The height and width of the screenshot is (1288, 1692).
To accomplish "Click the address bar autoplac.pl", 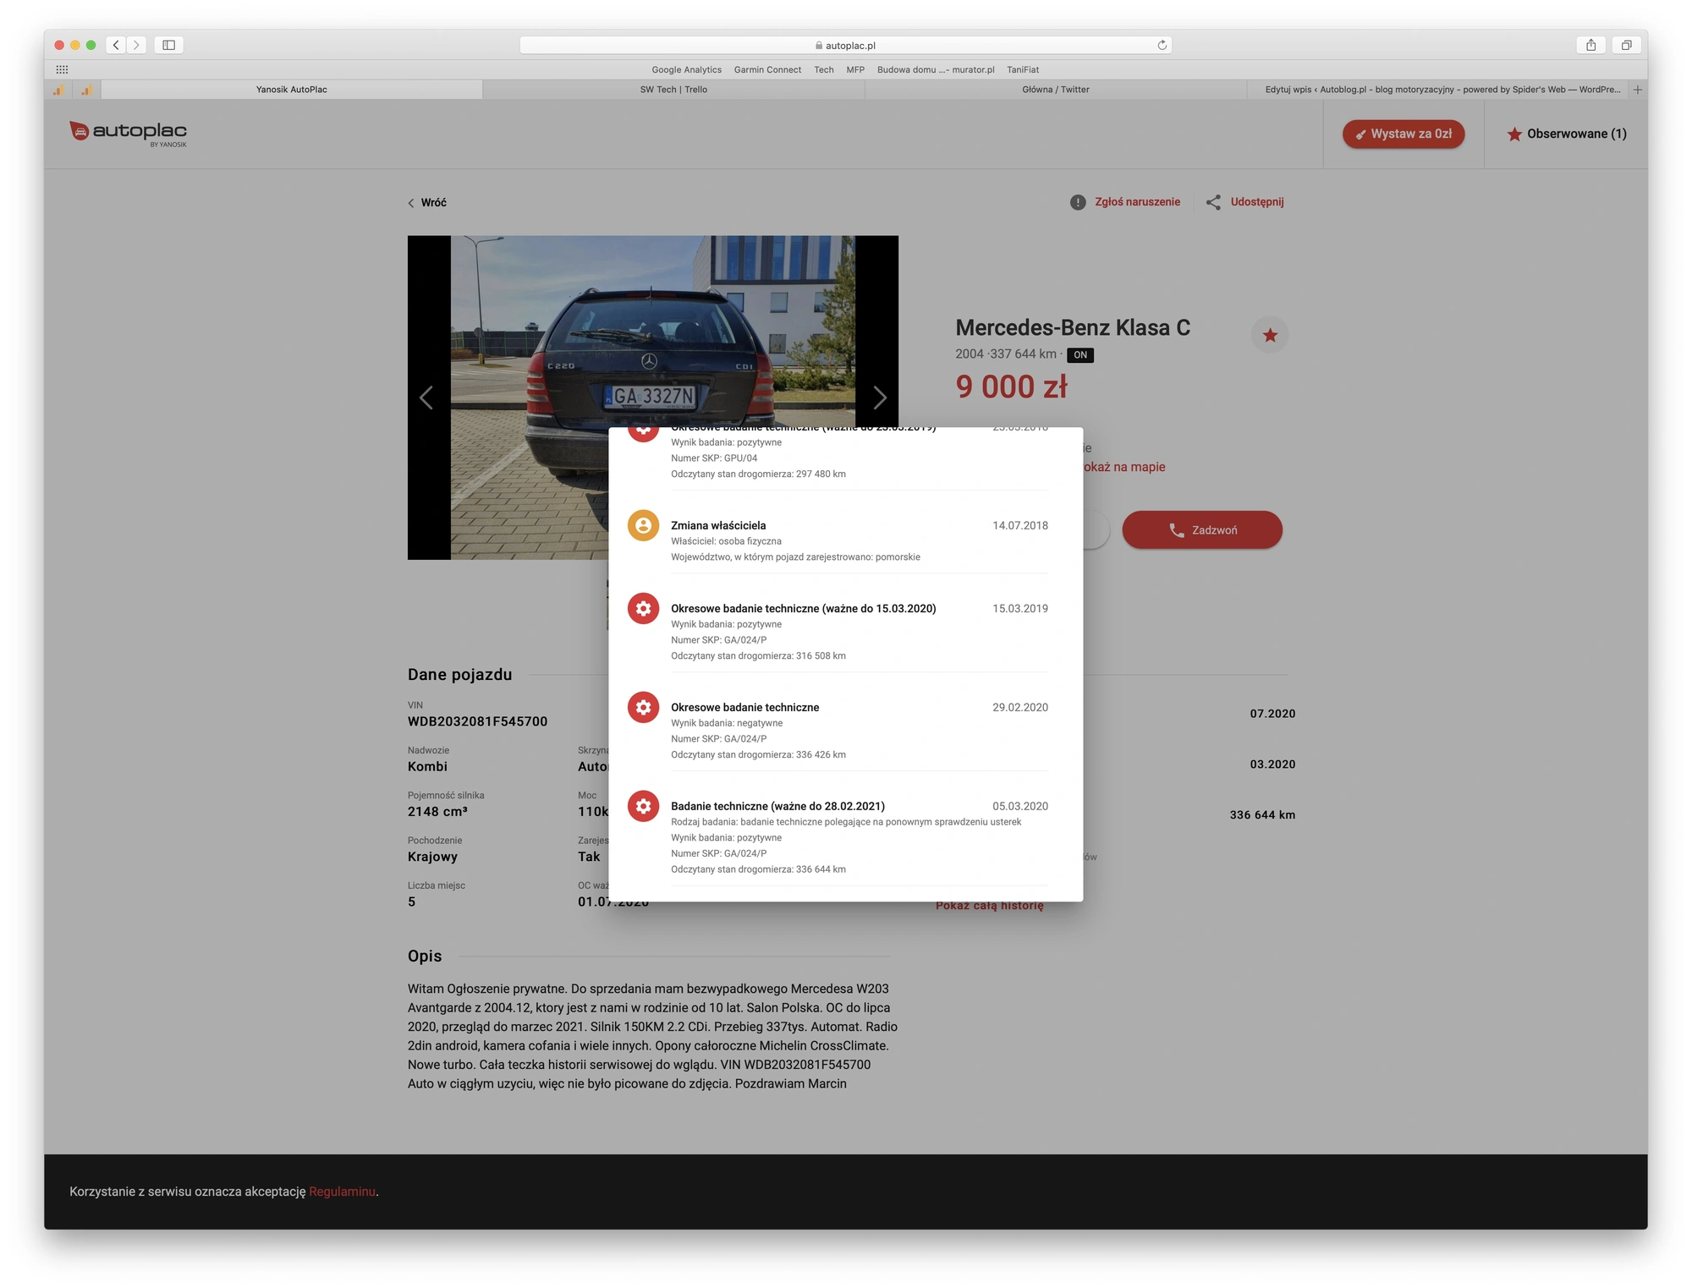I will [845, 45].
